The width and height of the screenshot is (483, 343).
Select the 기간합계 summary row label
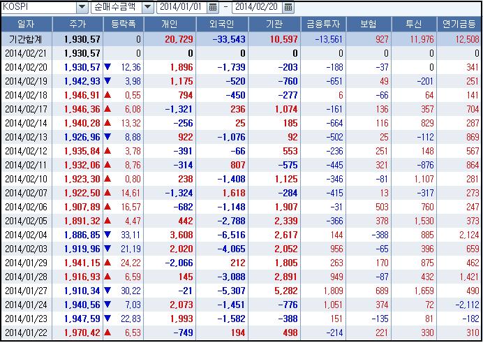coord(26,39)
